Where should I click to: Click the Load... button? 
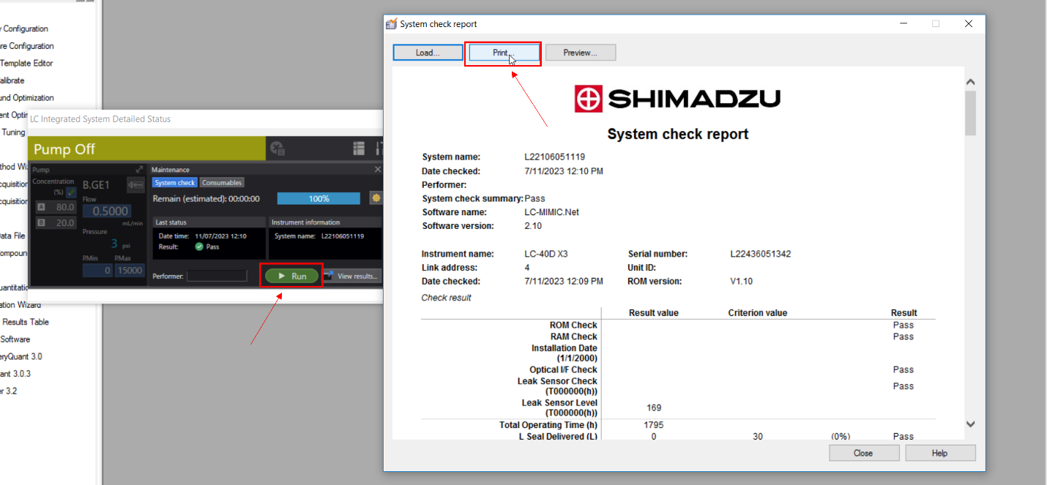[428, 53]
